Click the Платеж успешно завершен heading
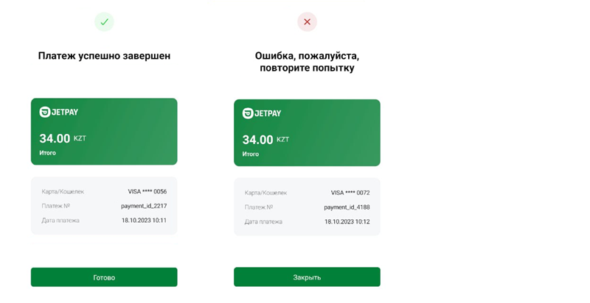The image size is (590, 303). pyautogui.click(x=104, y=56)
